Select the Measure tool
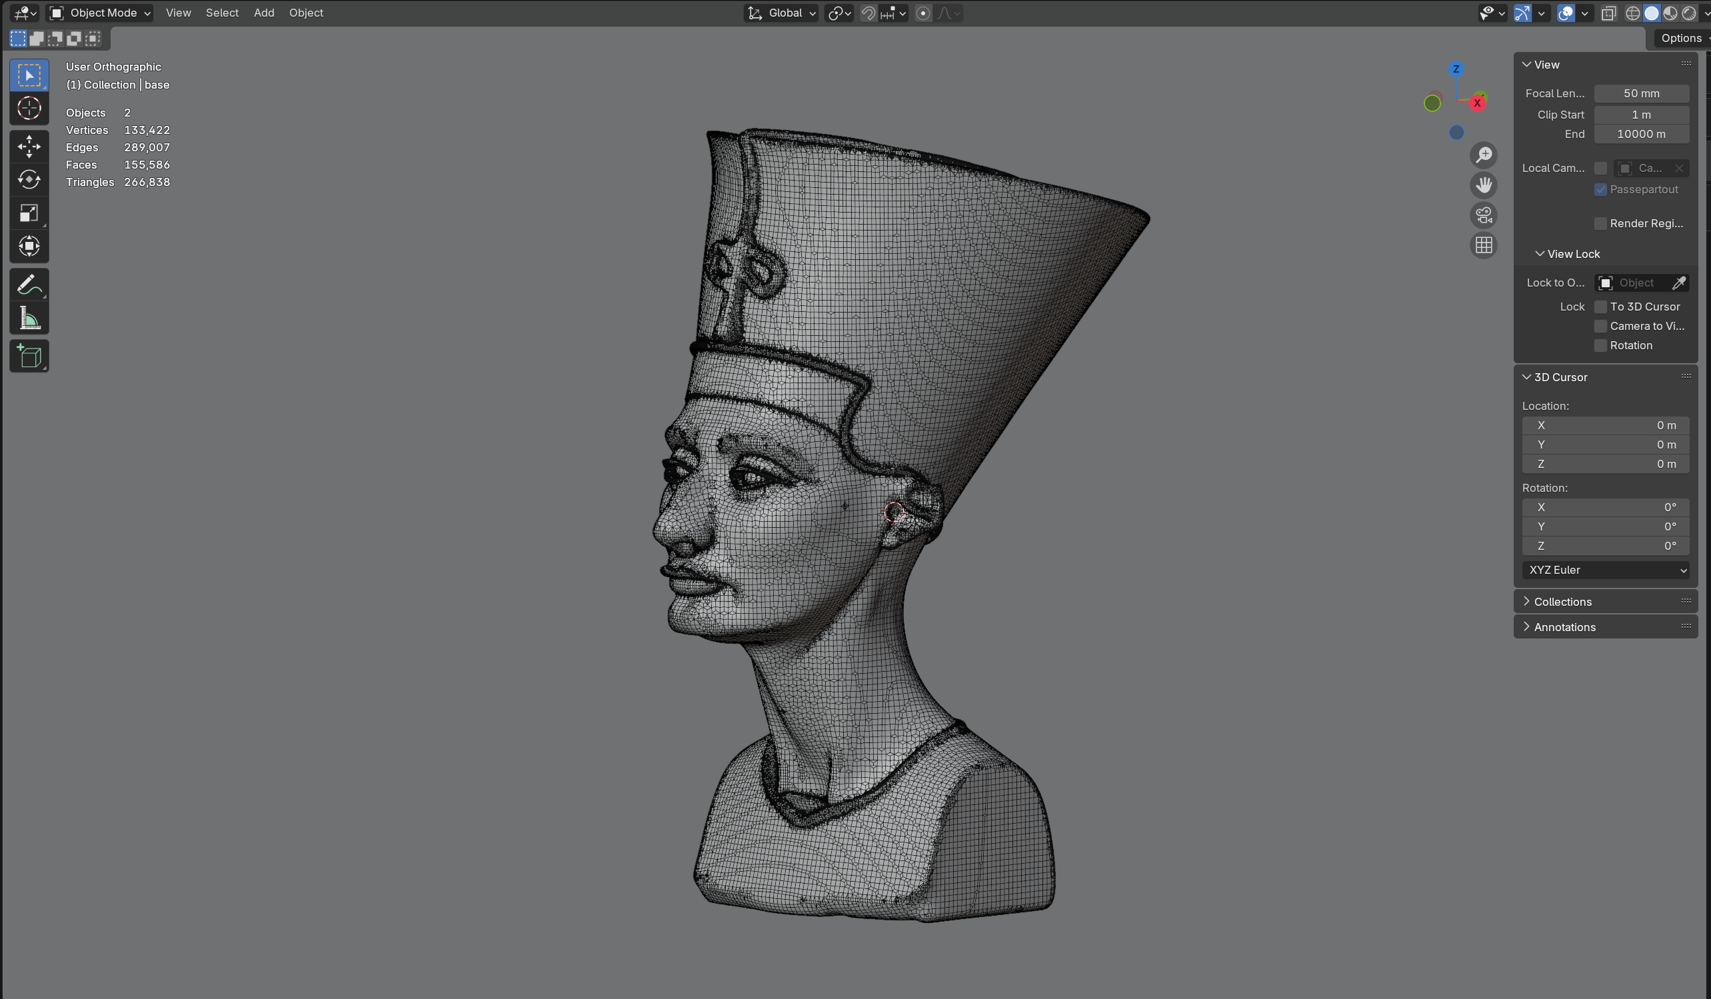Viewport: 1711px width, 999px height. (29, 319)
